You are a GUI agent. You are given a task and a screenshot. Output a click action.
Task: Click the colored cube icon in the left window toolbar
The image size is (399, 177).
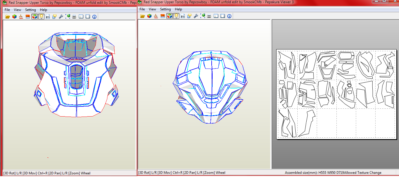click(x=14, y=16)
